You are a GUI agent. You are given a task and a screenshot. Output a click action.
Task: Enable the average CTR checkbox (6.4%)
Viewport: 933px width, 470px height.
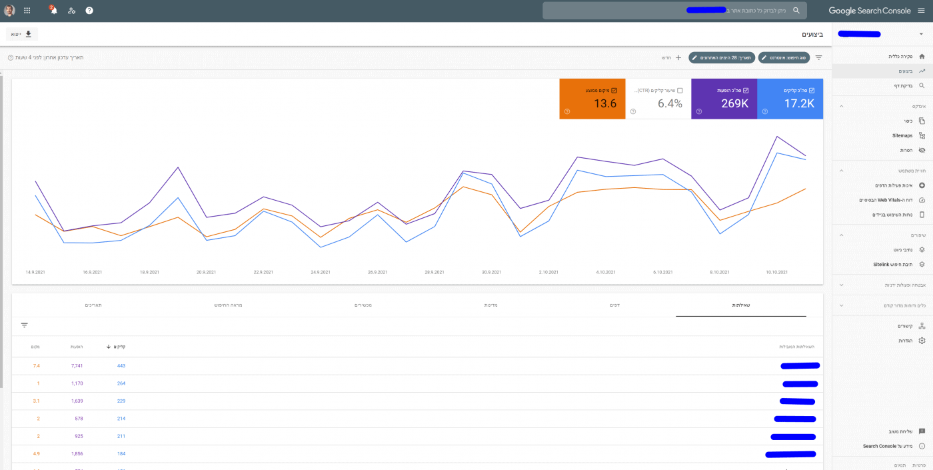680,90
